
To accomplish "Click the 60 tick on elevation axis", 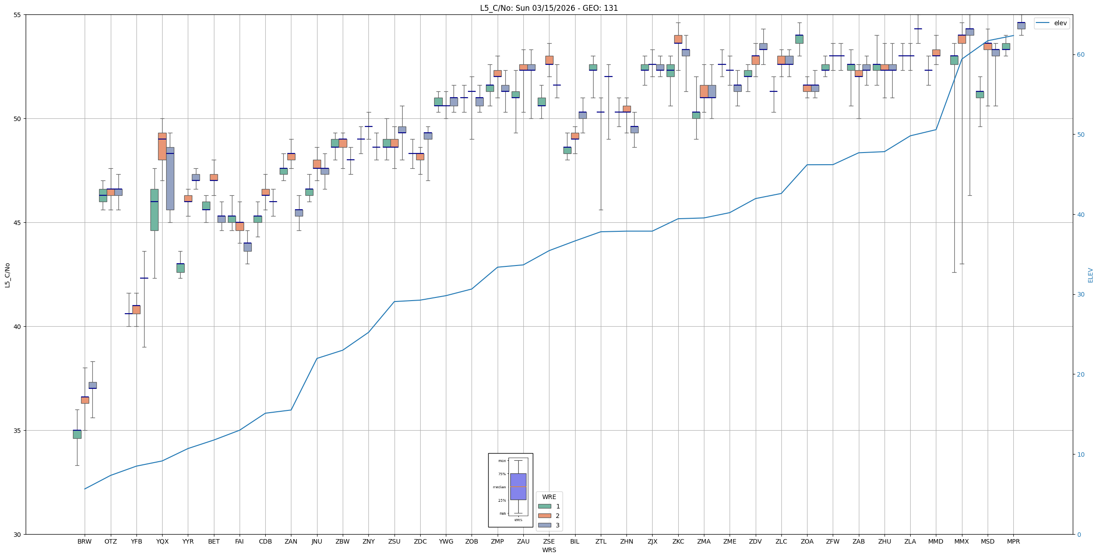I will [x=1080, y=55].
